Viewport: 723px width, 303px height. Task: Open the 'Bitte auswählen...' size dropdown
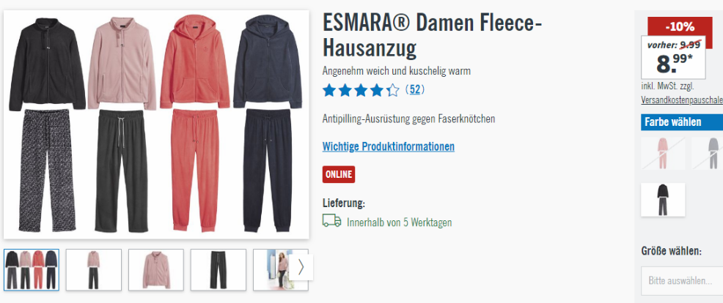[x=682, y=280]
